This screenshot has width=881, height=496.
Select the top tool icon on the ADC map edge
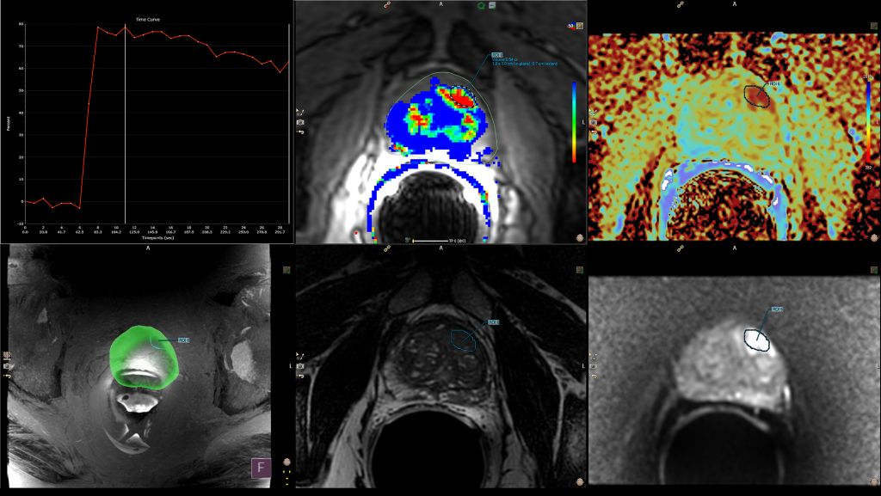coord(592,113)
